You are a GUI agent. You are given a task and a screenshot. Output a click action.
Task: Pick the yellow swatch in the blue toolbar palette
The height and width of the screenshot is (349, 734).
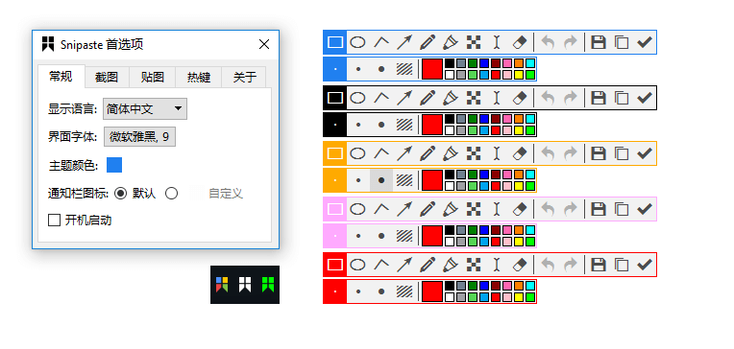(x=519, y=74)
